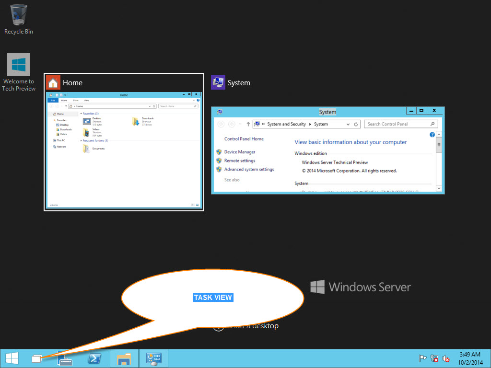Open File tab in Home window
This screenshot has height=368, width=491.
(x=53, y=101)
